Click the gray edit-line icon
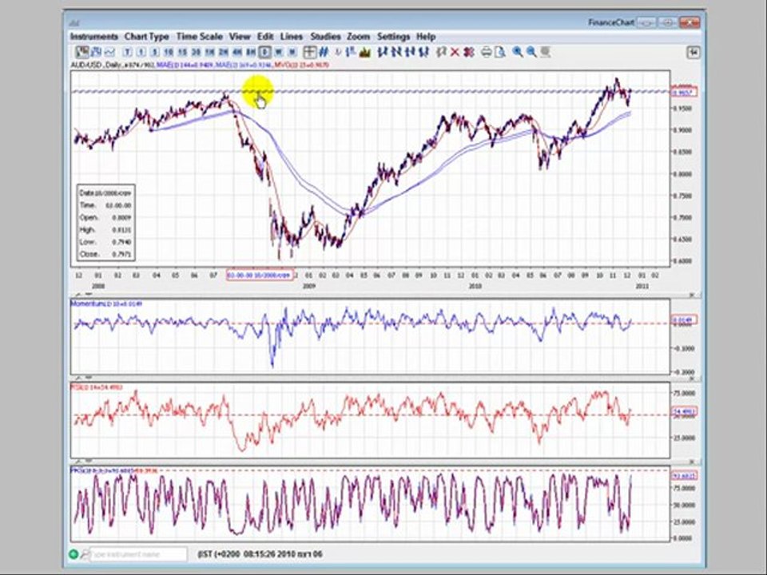 [441, 52]
